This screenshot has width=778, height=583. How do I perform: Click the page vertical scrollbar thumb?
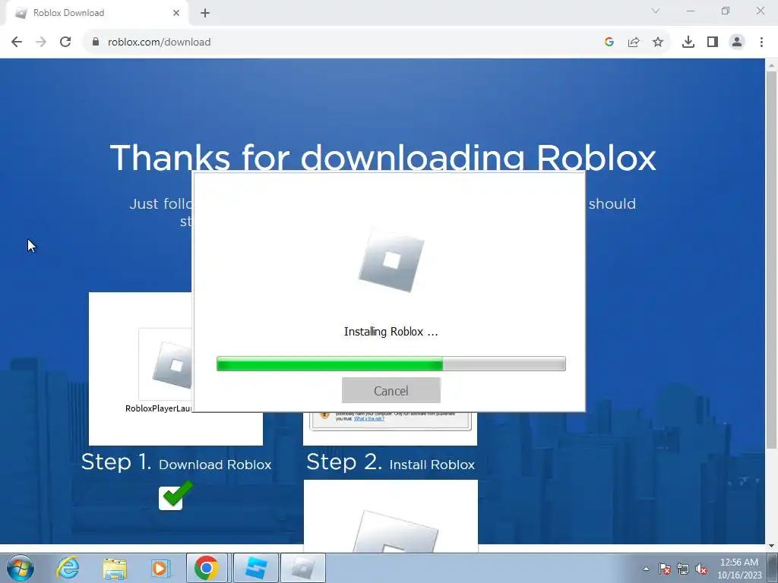click(x=772, y=260)
